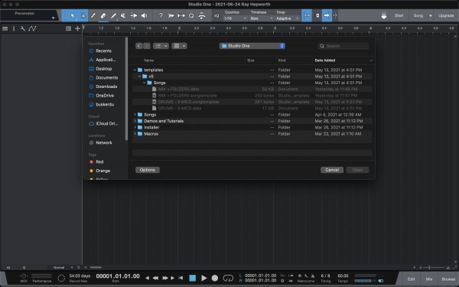Select Downloads in the sidebar
This screenshot has height=287, width=459.
[x=106, y=86]
